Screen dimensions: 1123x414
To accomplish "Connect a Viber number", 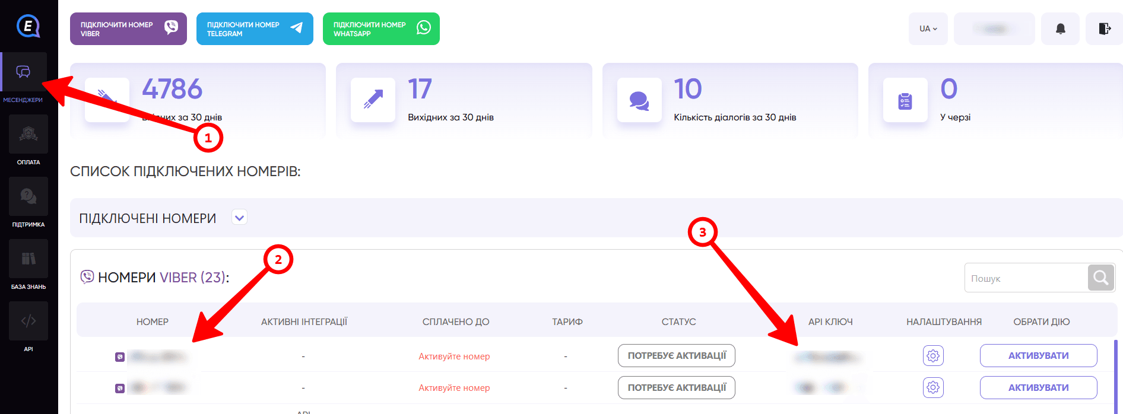I will coord(128,28).
